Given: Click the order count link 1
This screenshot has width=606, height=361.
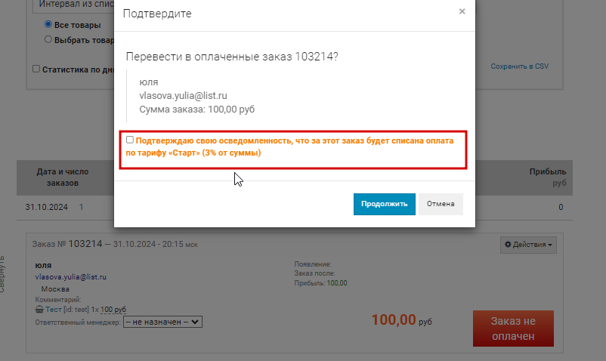Looking at the screenshot, I should 81,207.
